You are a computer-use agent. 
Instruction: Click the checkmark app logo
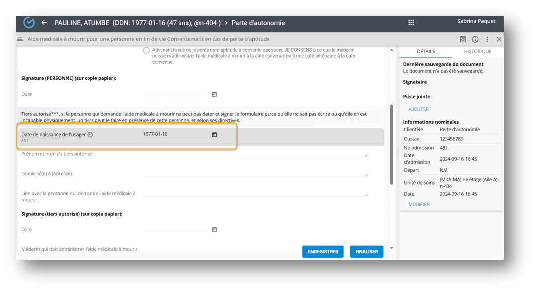click(29, 23)
